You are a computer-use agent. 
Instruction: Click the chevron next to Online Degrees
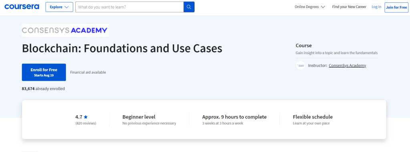pos(323,7)
